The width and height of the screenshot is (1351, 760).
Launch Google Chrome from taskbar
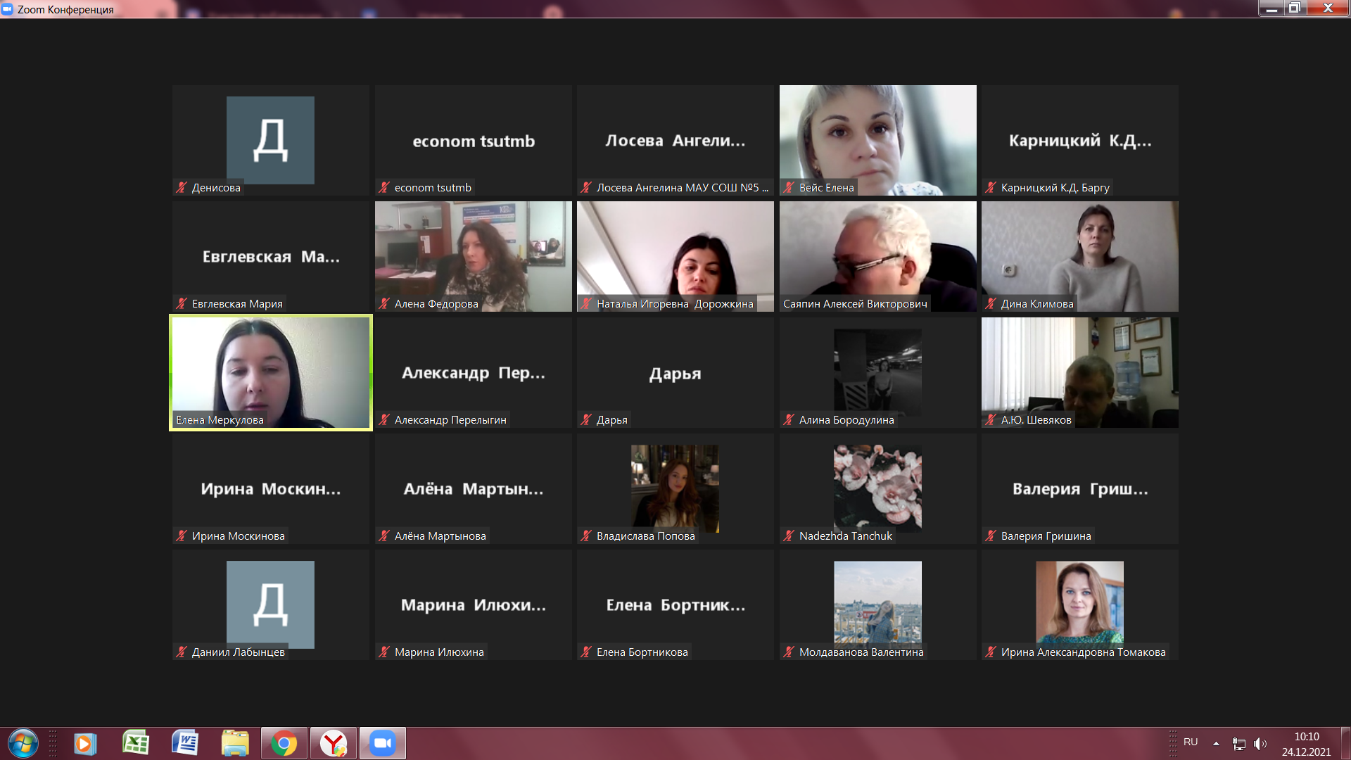(284, 743)
